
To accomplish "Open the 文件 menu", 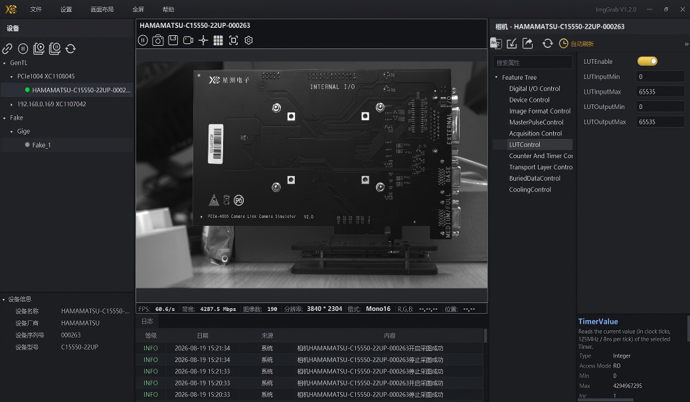I will click(36, 9).
